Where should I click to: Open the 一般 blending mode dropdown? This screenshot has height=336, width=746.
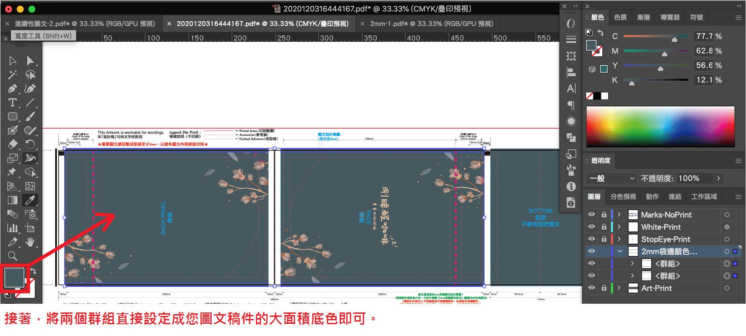point(611,178)
